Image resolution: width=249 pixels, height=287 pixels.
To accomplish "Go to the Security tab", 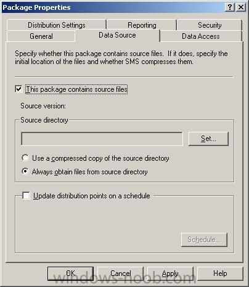I will (x=210, y=25).
